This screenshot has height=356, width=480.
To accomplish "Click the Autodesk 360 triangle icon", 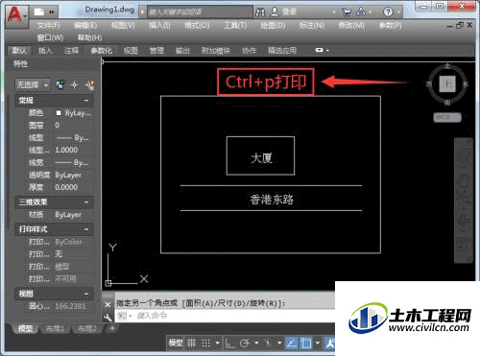I will pos(361,12).
